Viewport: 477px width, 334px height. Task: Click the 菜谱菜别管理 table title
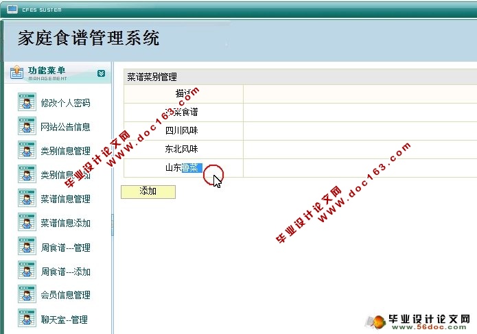click(x=152, y=77)
